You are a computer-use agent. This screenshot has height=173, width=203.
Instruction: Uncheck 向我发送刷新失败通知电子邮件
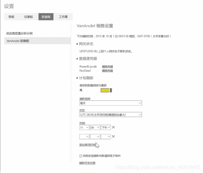click(80, 156)
